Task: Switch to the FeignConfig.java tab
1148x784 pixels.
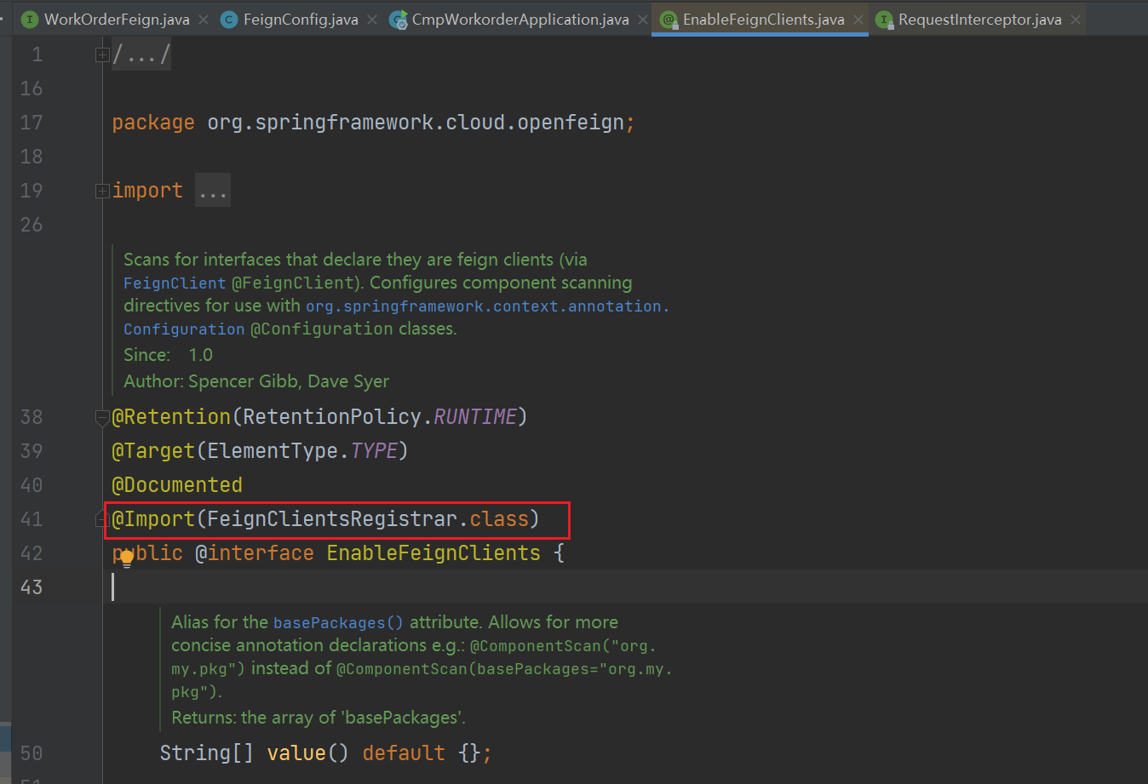Action: click(300, 20)
